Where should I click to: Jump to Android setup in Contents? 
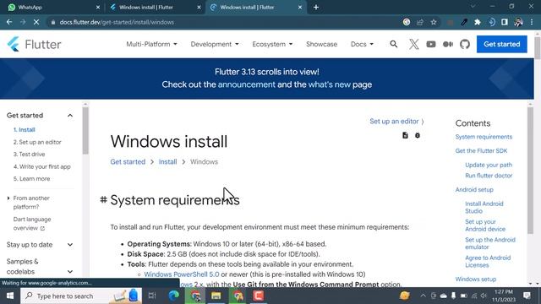(x=474, y=190)
